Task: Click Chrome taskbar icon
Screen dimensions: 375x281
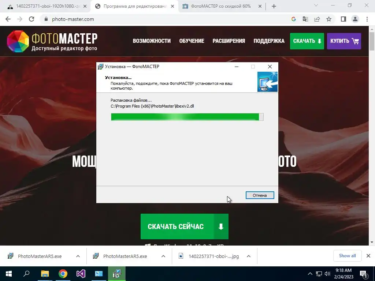Action: (x=63, y=274)
